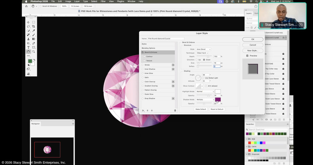The width and height of the screenshot is (313, 165).
Task: Open the Style dropdown showing Inner Bevel
Action: 203,49
